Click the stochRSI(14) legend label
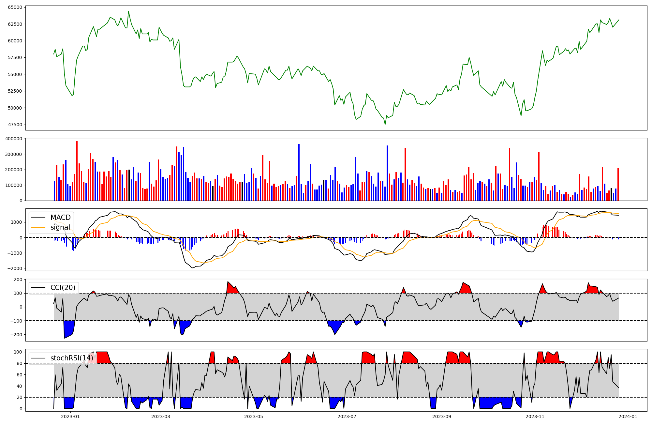 72,358
